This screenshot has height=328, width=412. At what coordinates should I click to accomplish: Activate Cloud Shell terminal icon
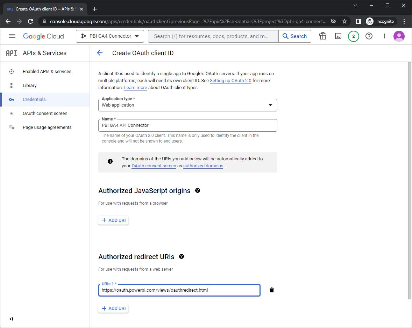(338, 36)
